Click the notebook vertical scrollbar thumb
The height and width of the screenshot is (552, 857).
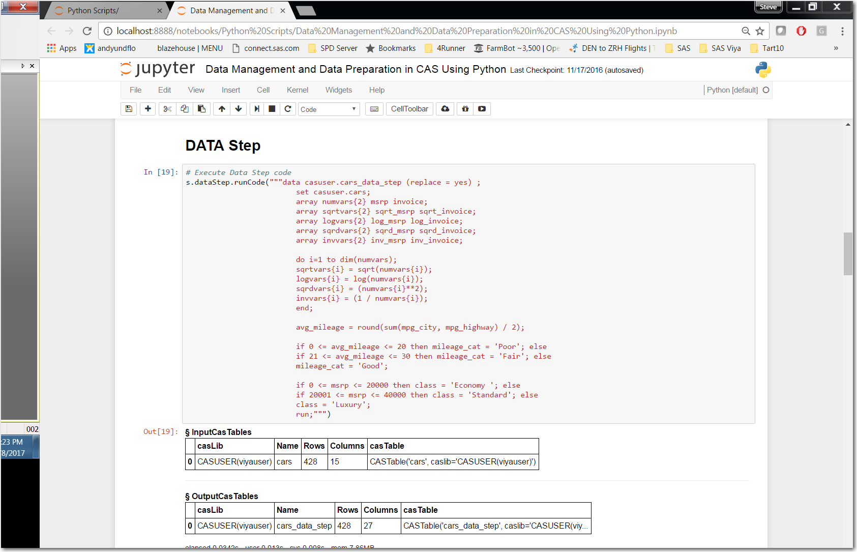click(847, 253)
